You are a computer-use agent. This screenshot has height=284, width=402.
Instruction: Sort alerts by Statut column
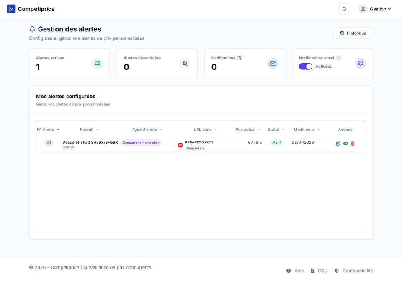tap(275, 129)
